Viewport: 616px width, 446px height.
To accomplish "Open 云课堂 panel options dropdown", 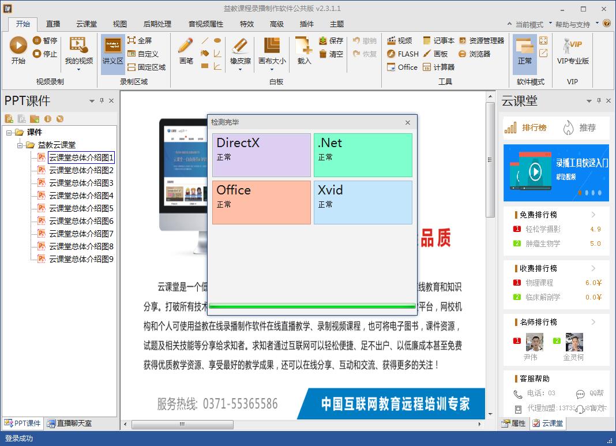I will [x=589, y=101].
